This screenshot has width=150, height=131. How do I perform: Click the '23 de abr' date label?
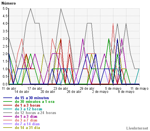point(61,89)
